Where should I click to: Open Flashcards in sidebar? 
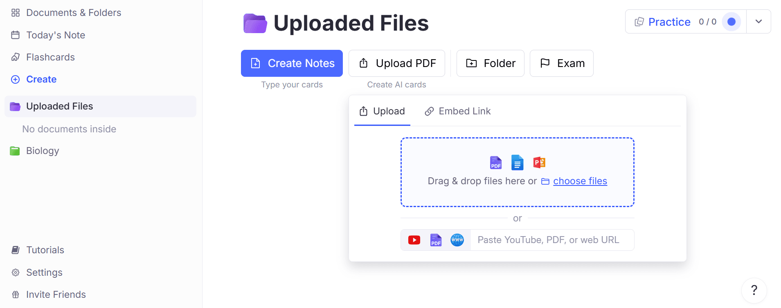pos(43,57)
